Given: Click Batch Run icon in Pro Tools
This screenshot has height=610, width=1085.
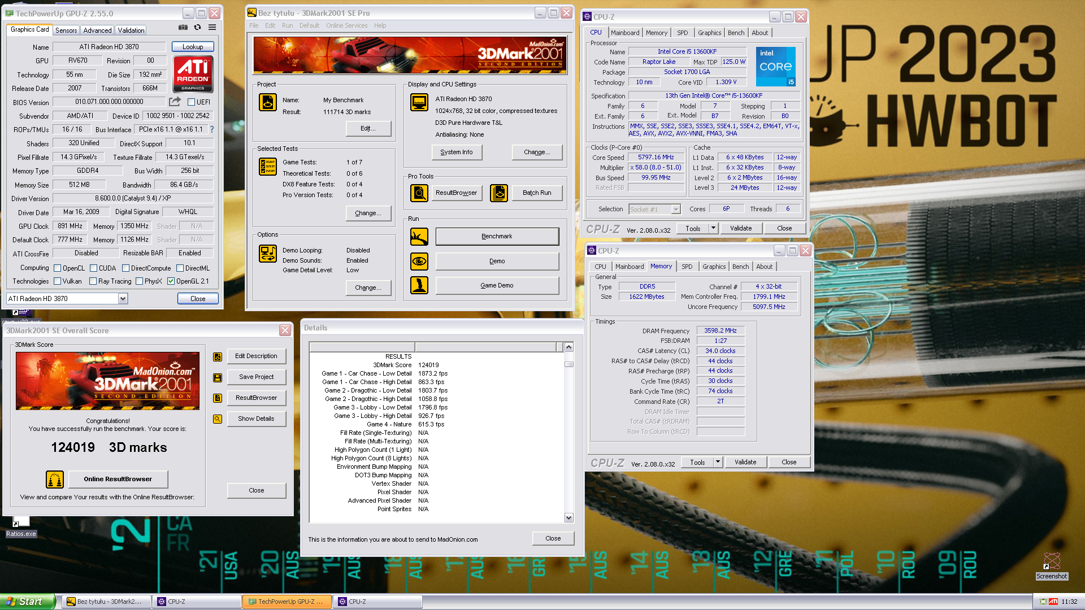Looking at the screenshot, I should 498,193.
